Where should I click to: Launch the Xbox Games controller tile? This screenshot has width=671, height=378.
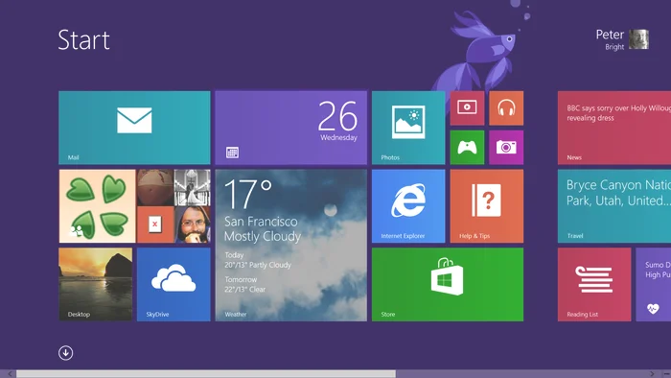click(467, 147)
